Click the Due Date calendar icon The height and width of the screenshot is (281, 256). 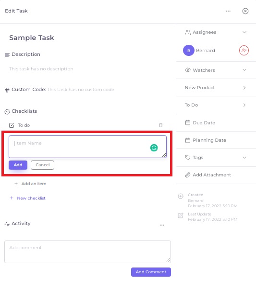[x=188, y=122]
